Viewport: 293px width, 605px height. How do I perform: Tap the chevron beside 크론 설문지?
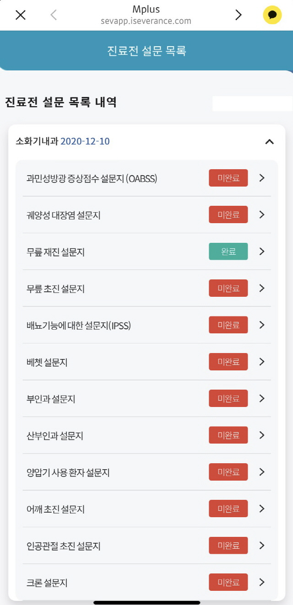point(261,582)
